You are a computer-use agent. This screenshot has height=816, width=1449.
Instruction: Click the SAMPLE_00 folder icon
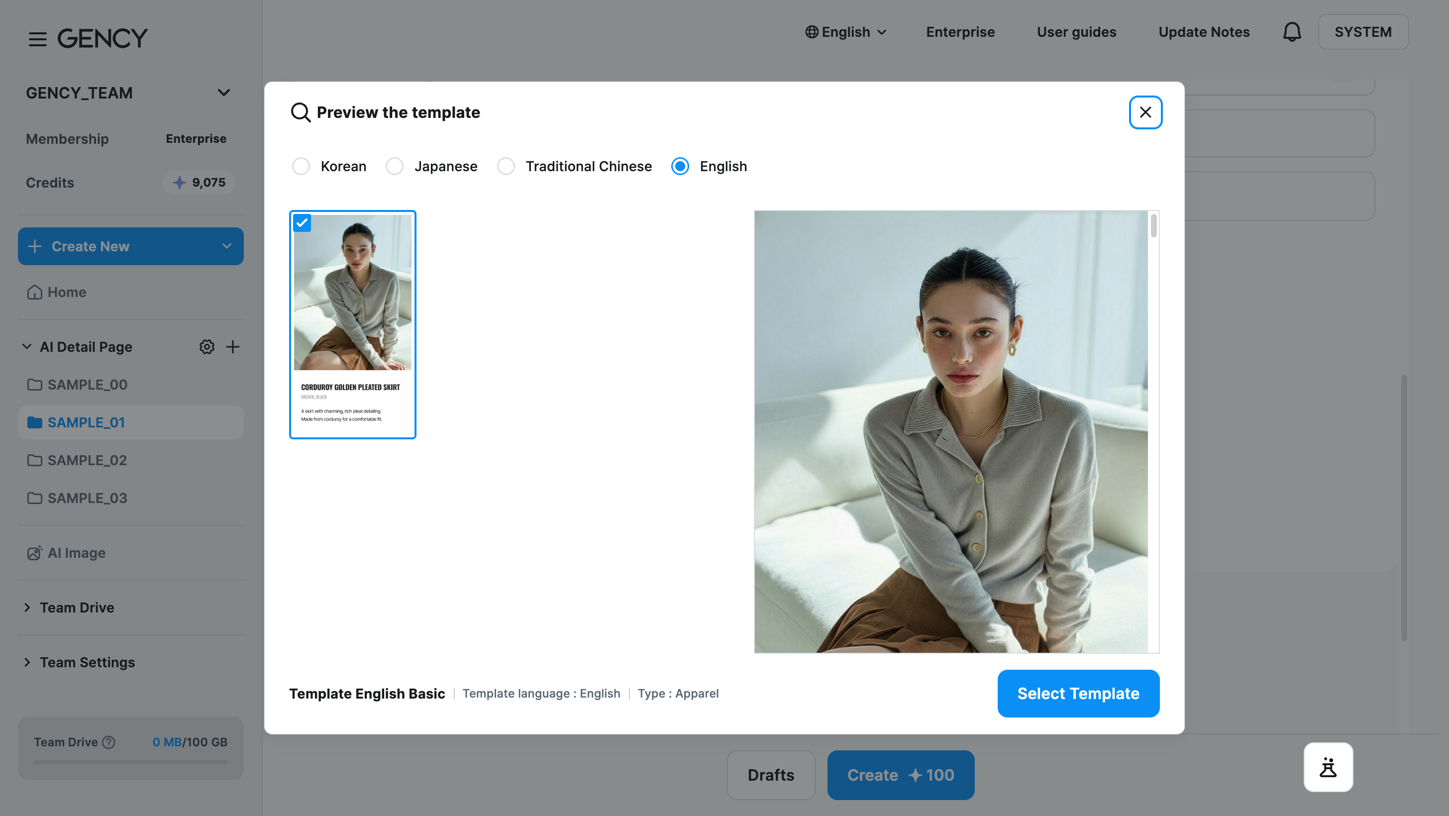[34, 385]
